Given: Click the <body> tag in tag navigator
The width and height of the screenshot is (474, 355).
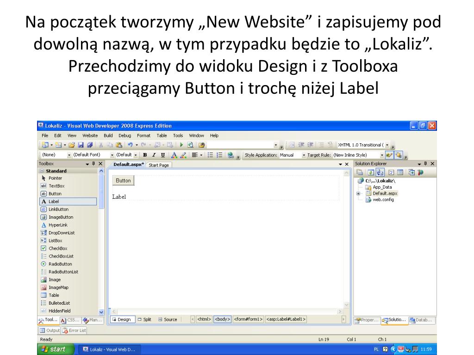Looking at the screenshot, I should [223, 319].
